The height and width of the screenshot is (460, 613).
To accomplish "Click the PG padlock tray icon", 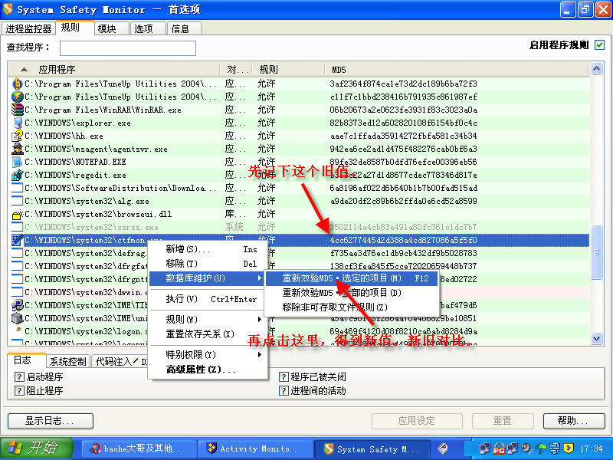I will pos(499,449).
